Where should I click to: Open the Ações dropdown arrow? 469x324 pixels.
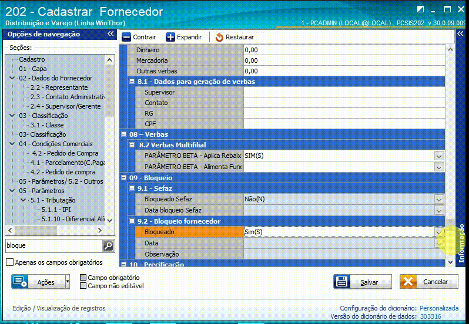[x=68, y=282]
